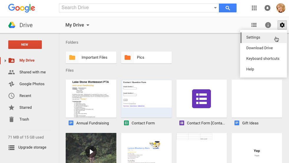This screenshot has height=163, width=289.
Task: Open the Recent files view
Action: (x=25, y=96)
